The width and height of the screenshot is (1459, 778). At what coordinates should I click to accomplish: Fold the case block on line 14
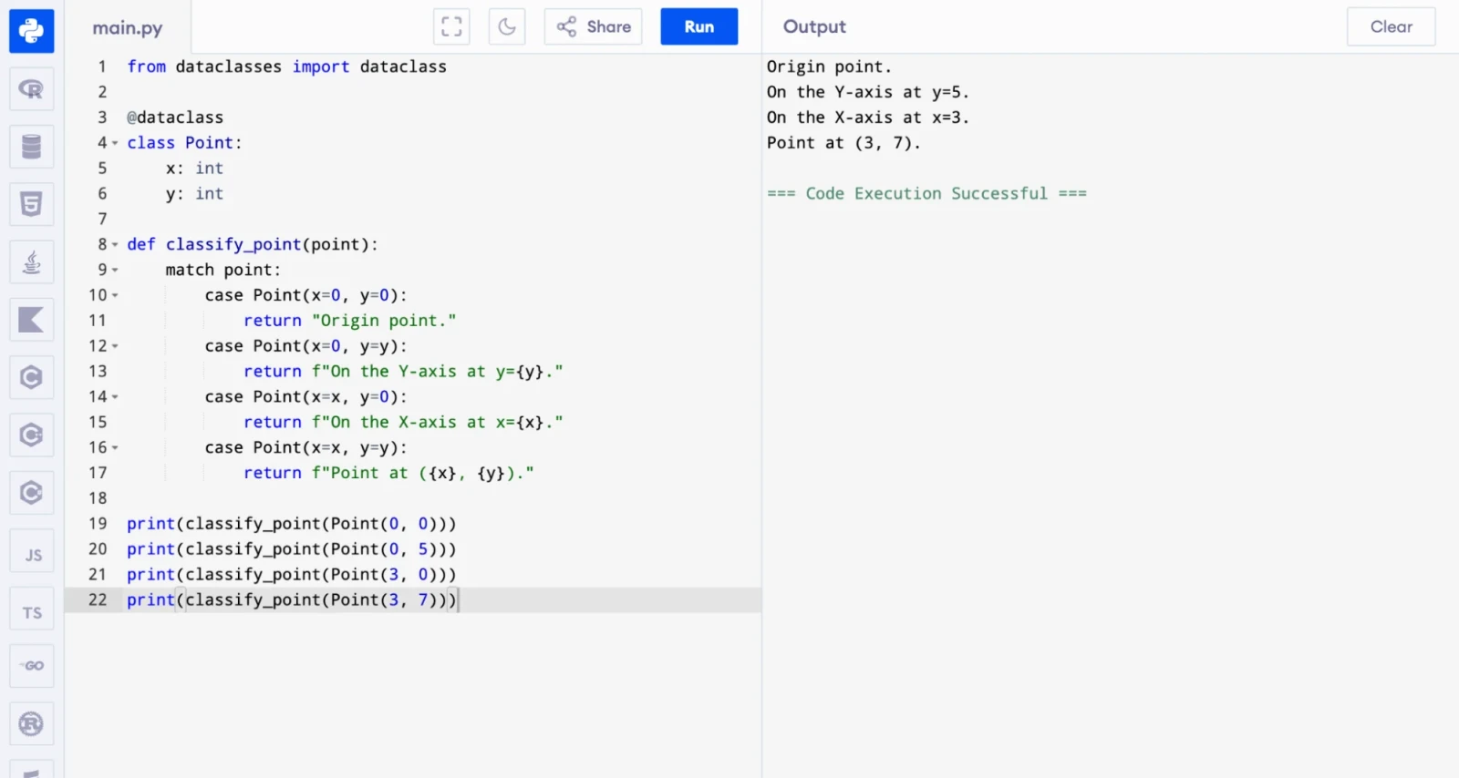[115, 397]
